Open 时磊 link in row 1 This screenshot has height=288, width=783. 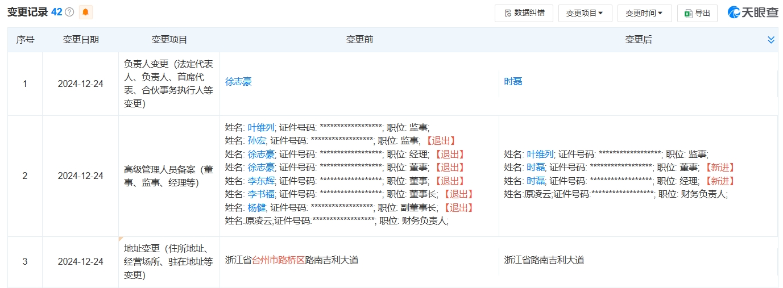513,81
